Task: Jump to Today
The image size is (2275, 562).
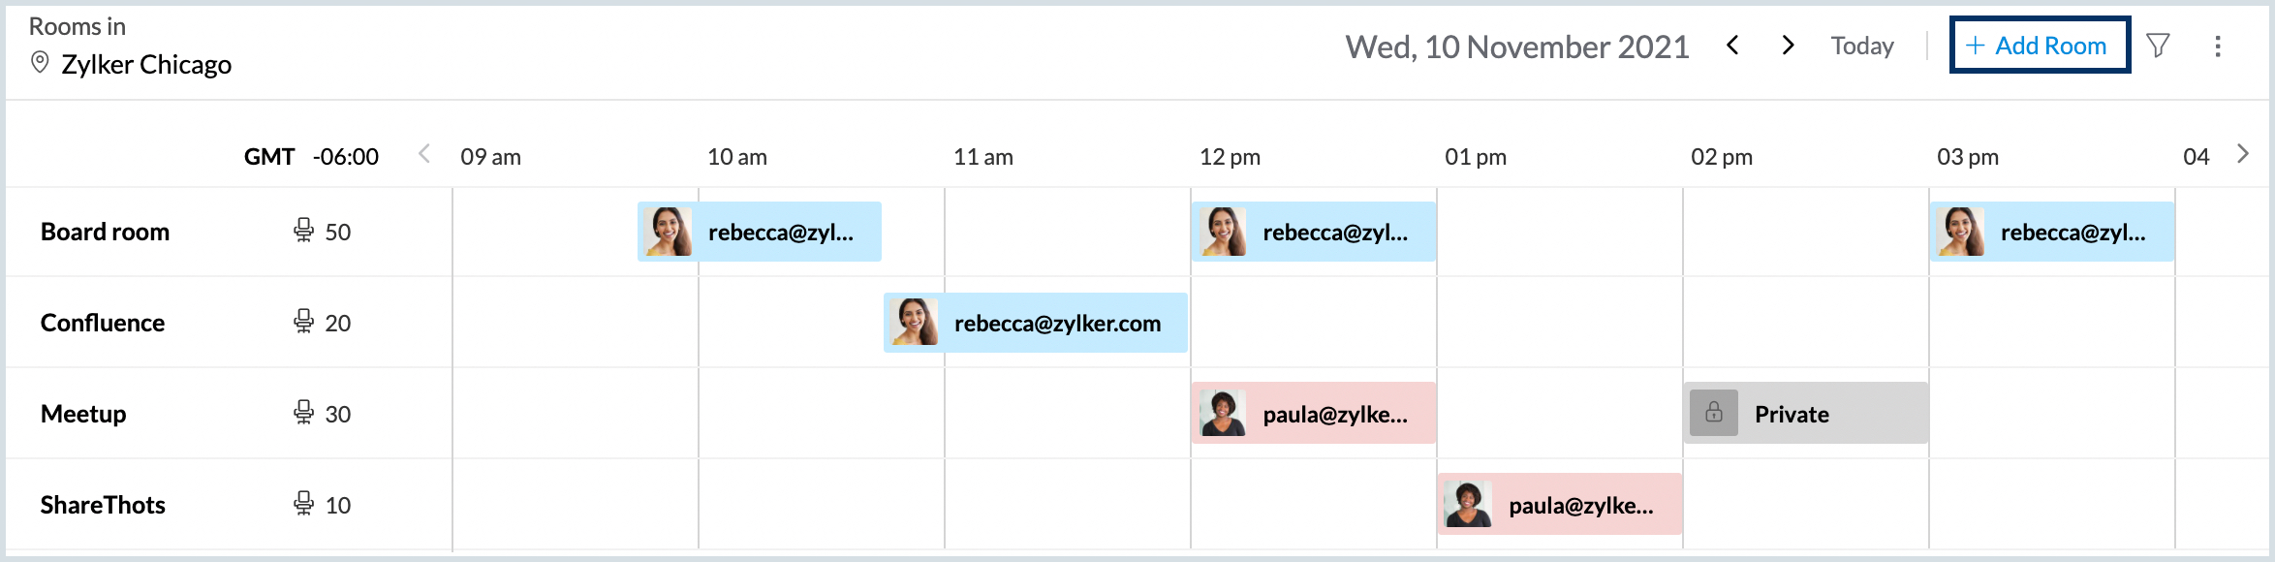Action: point(1861,46)
